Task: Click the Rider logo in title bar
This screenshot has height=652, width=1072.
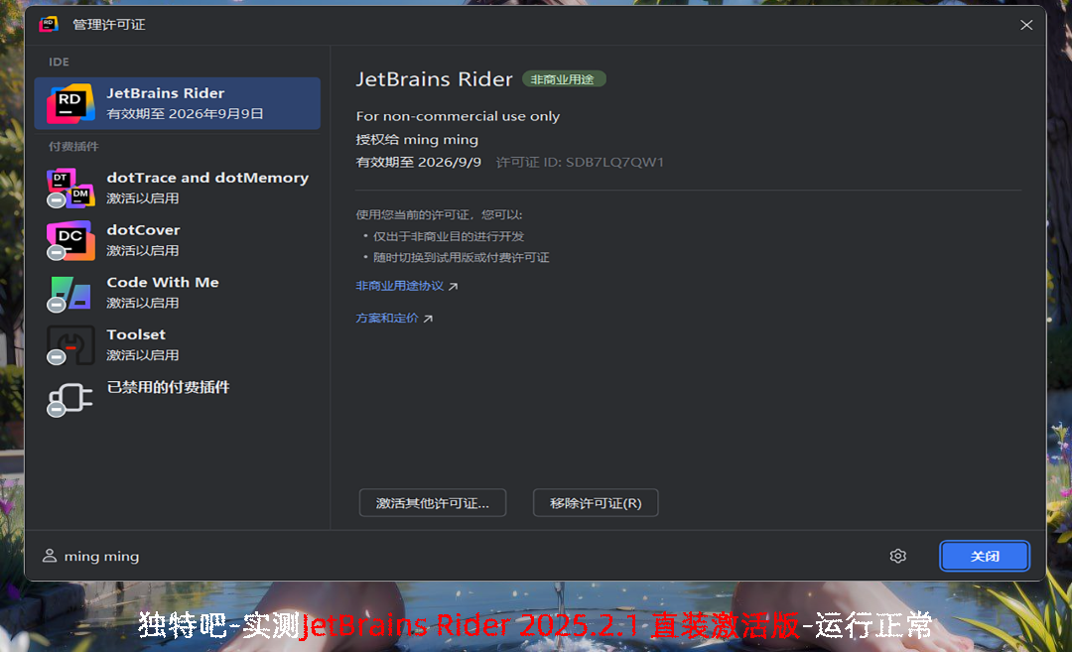Action: tap(49, 24)
